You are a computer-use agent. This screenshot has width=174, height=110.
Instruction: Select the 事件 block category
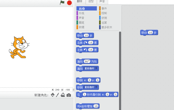point(104,8)
